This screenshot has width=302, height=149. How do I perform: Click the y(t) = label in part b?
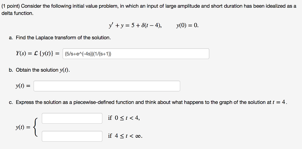[x=23, y=86]
